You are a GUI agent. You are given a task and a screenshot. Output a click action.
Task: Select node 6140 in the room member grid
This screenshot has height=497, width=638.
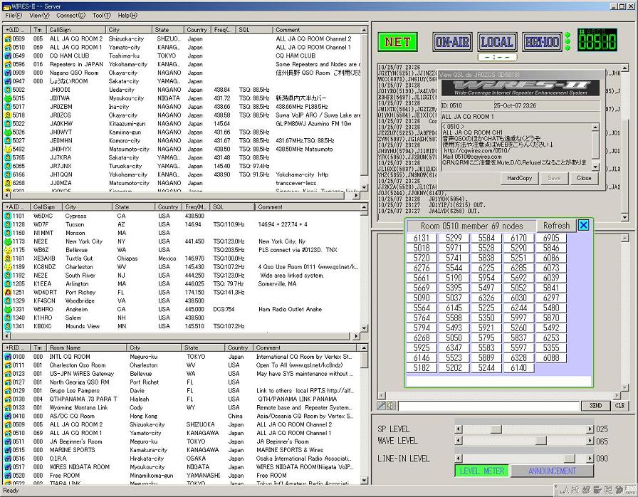[x=519, y=367]
